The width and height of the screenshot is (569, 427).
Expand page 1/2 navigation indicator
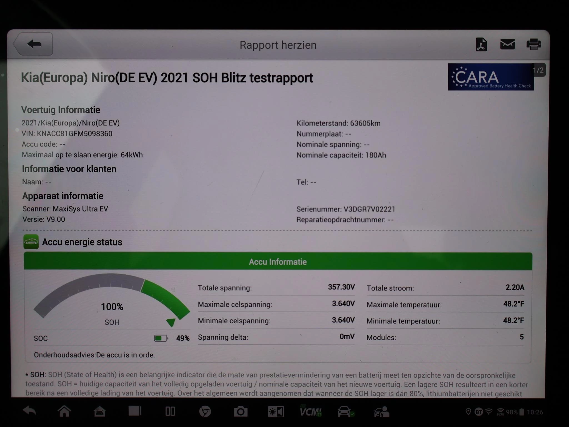click(538, 70)
